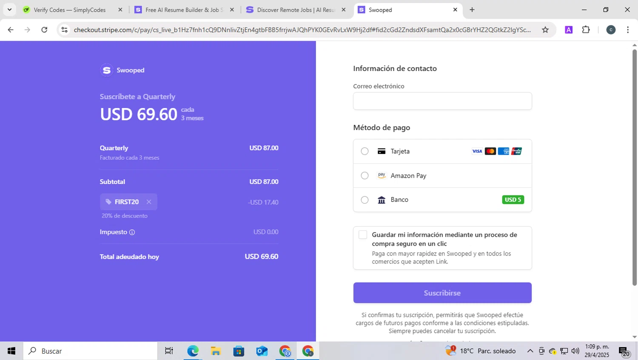Click the 20% de descuento text
The width and height of the screenshot is (638, 360).
click(125, 216)
